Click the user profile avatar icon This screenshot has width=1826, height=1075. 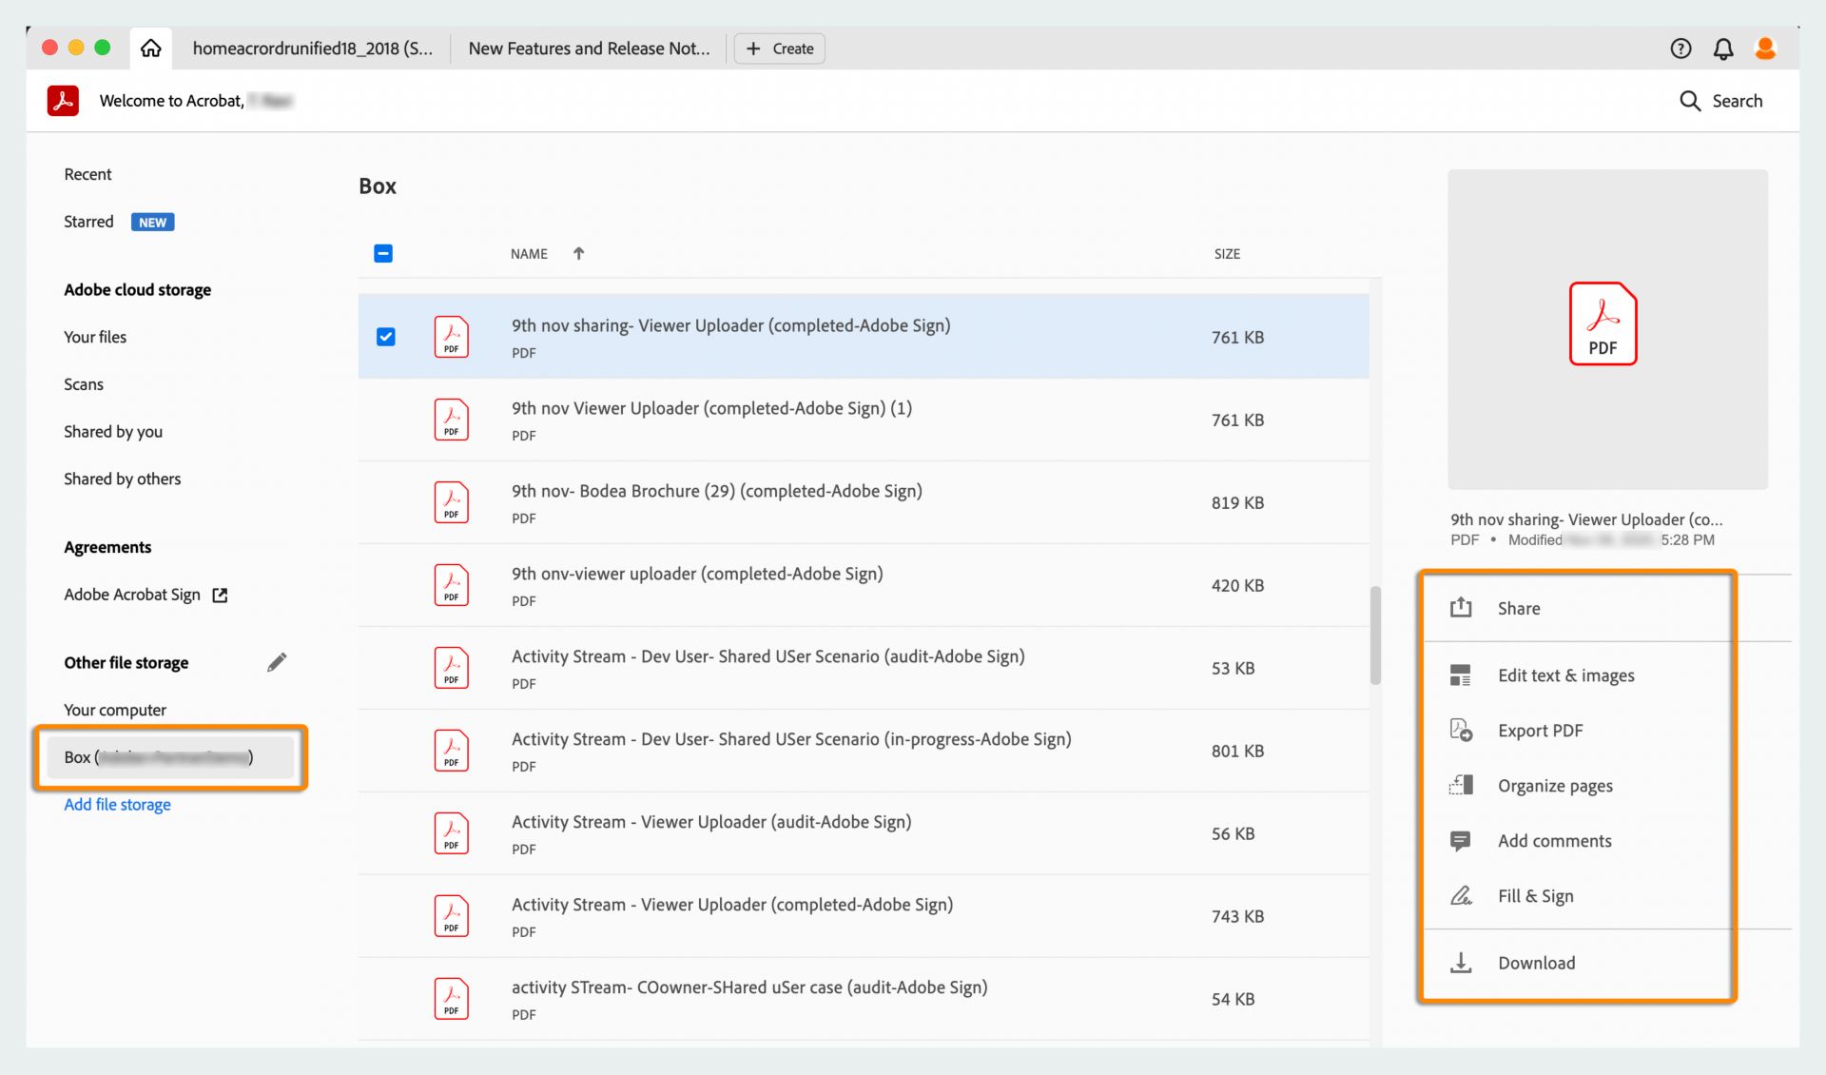tap(1765, 49)
